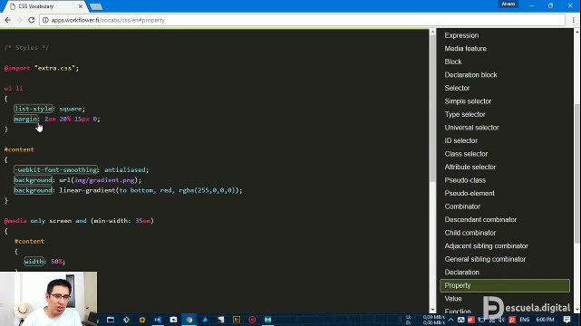Go forward with the browser forward arrow
581x326 pixels.
coord(19,20)
